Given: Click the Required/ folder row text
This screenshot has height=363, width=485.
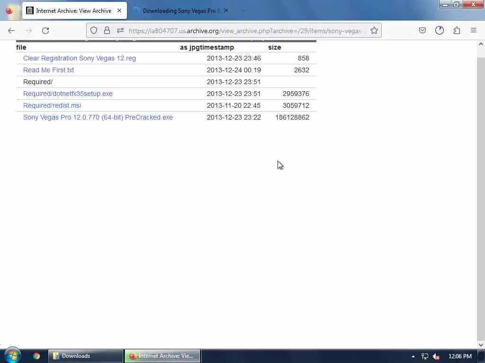Looking at the screenshot, I should point(38,82).
